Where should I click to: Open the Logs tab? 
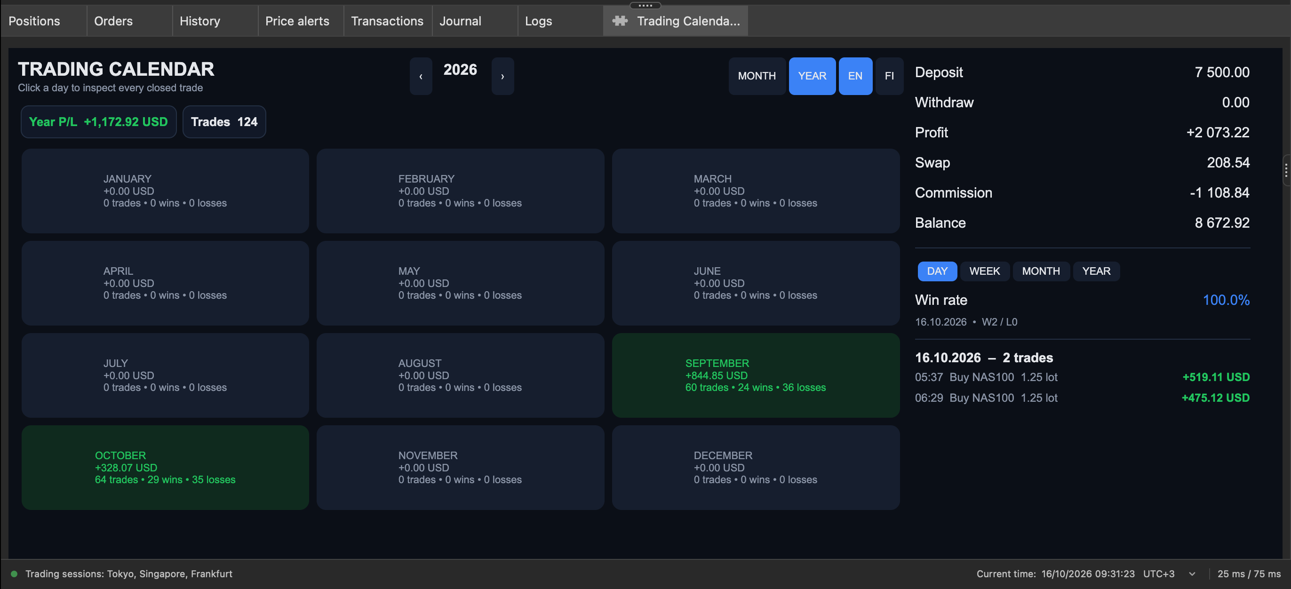click(x=560, y=21)
